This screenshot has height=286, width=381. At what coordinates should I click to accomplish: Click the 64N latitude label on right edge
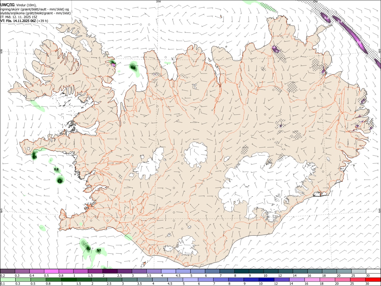pos(380,210)
